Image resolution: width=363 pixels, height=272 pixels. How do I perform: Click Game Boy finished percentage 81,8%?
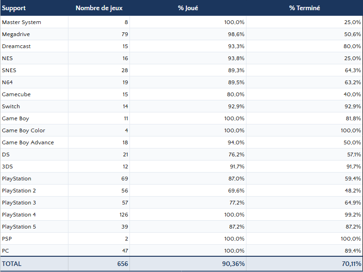[353, 118]
